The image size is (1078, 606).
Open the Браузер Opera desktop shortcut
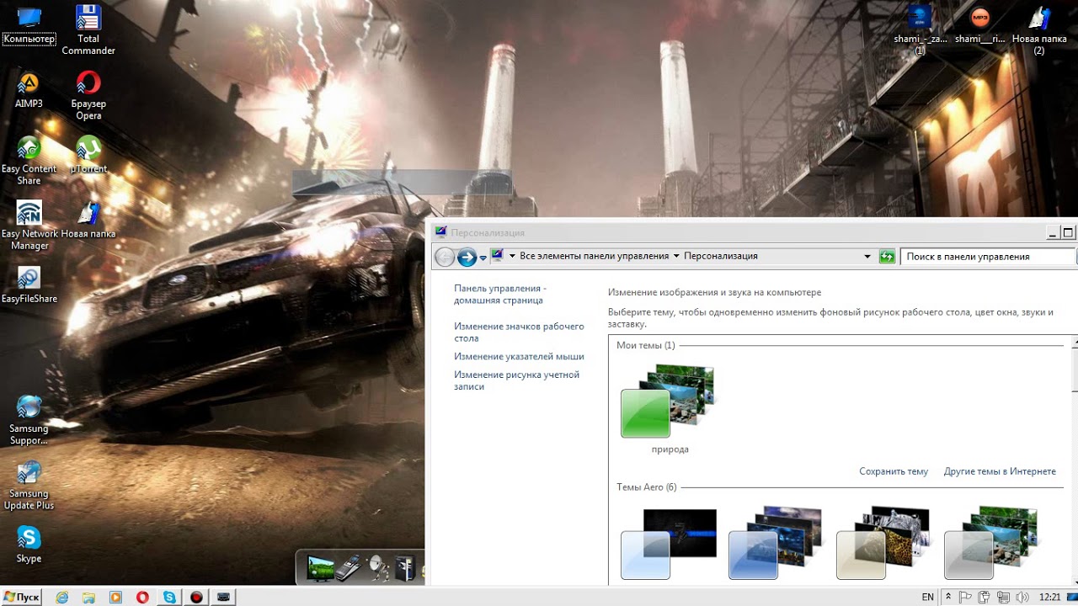88,94
